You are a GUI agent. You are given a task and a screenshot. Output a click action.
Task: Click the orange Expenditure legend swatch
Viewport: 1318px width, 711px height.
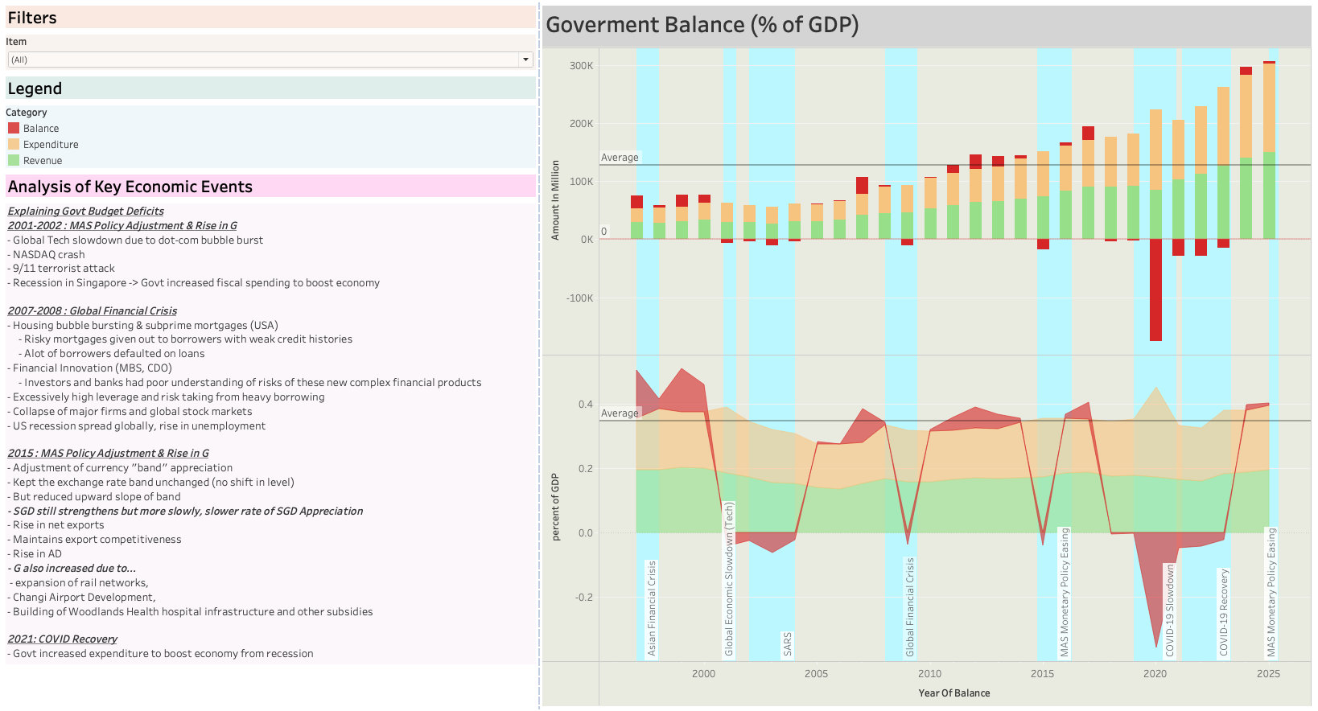[x=14, y=144]
